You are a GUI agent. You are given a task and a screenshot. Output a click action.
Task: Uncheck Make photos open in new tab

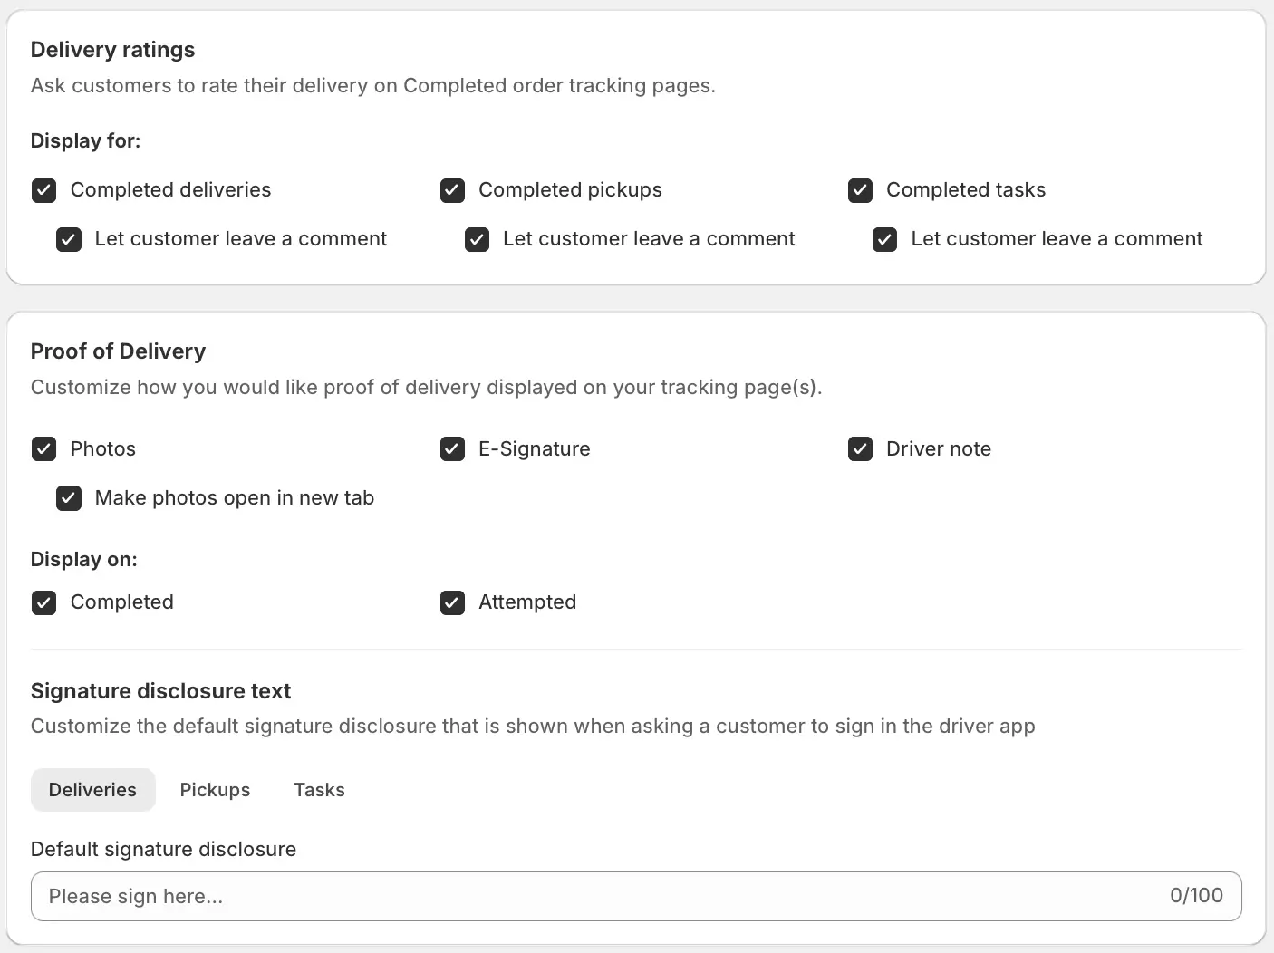click(x=69, y=498)
